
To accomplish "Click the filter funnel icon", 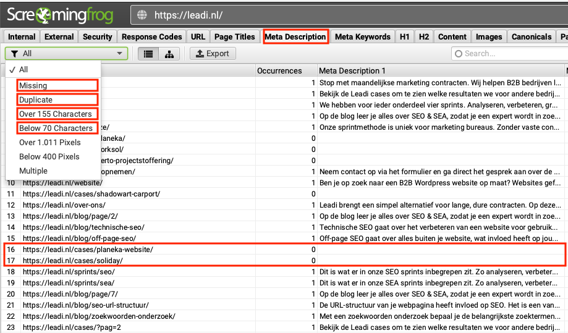I will [x=14, y=54].
